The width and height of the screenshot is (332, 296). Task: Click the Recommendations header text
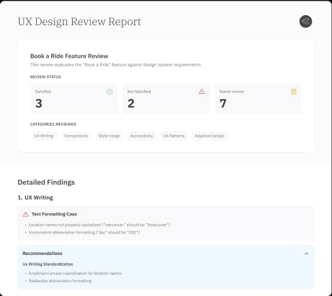coord(42,254)
